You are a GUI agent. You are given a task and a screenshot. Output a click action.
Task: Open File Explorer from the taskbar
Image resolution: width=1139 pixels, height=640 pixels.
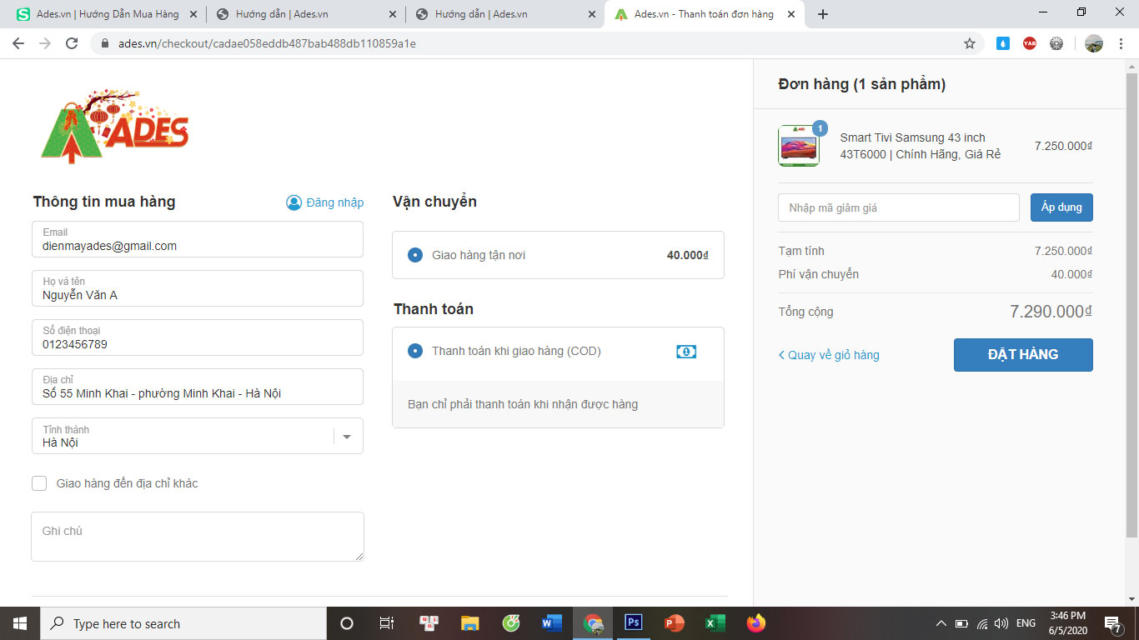click(470, 623)
